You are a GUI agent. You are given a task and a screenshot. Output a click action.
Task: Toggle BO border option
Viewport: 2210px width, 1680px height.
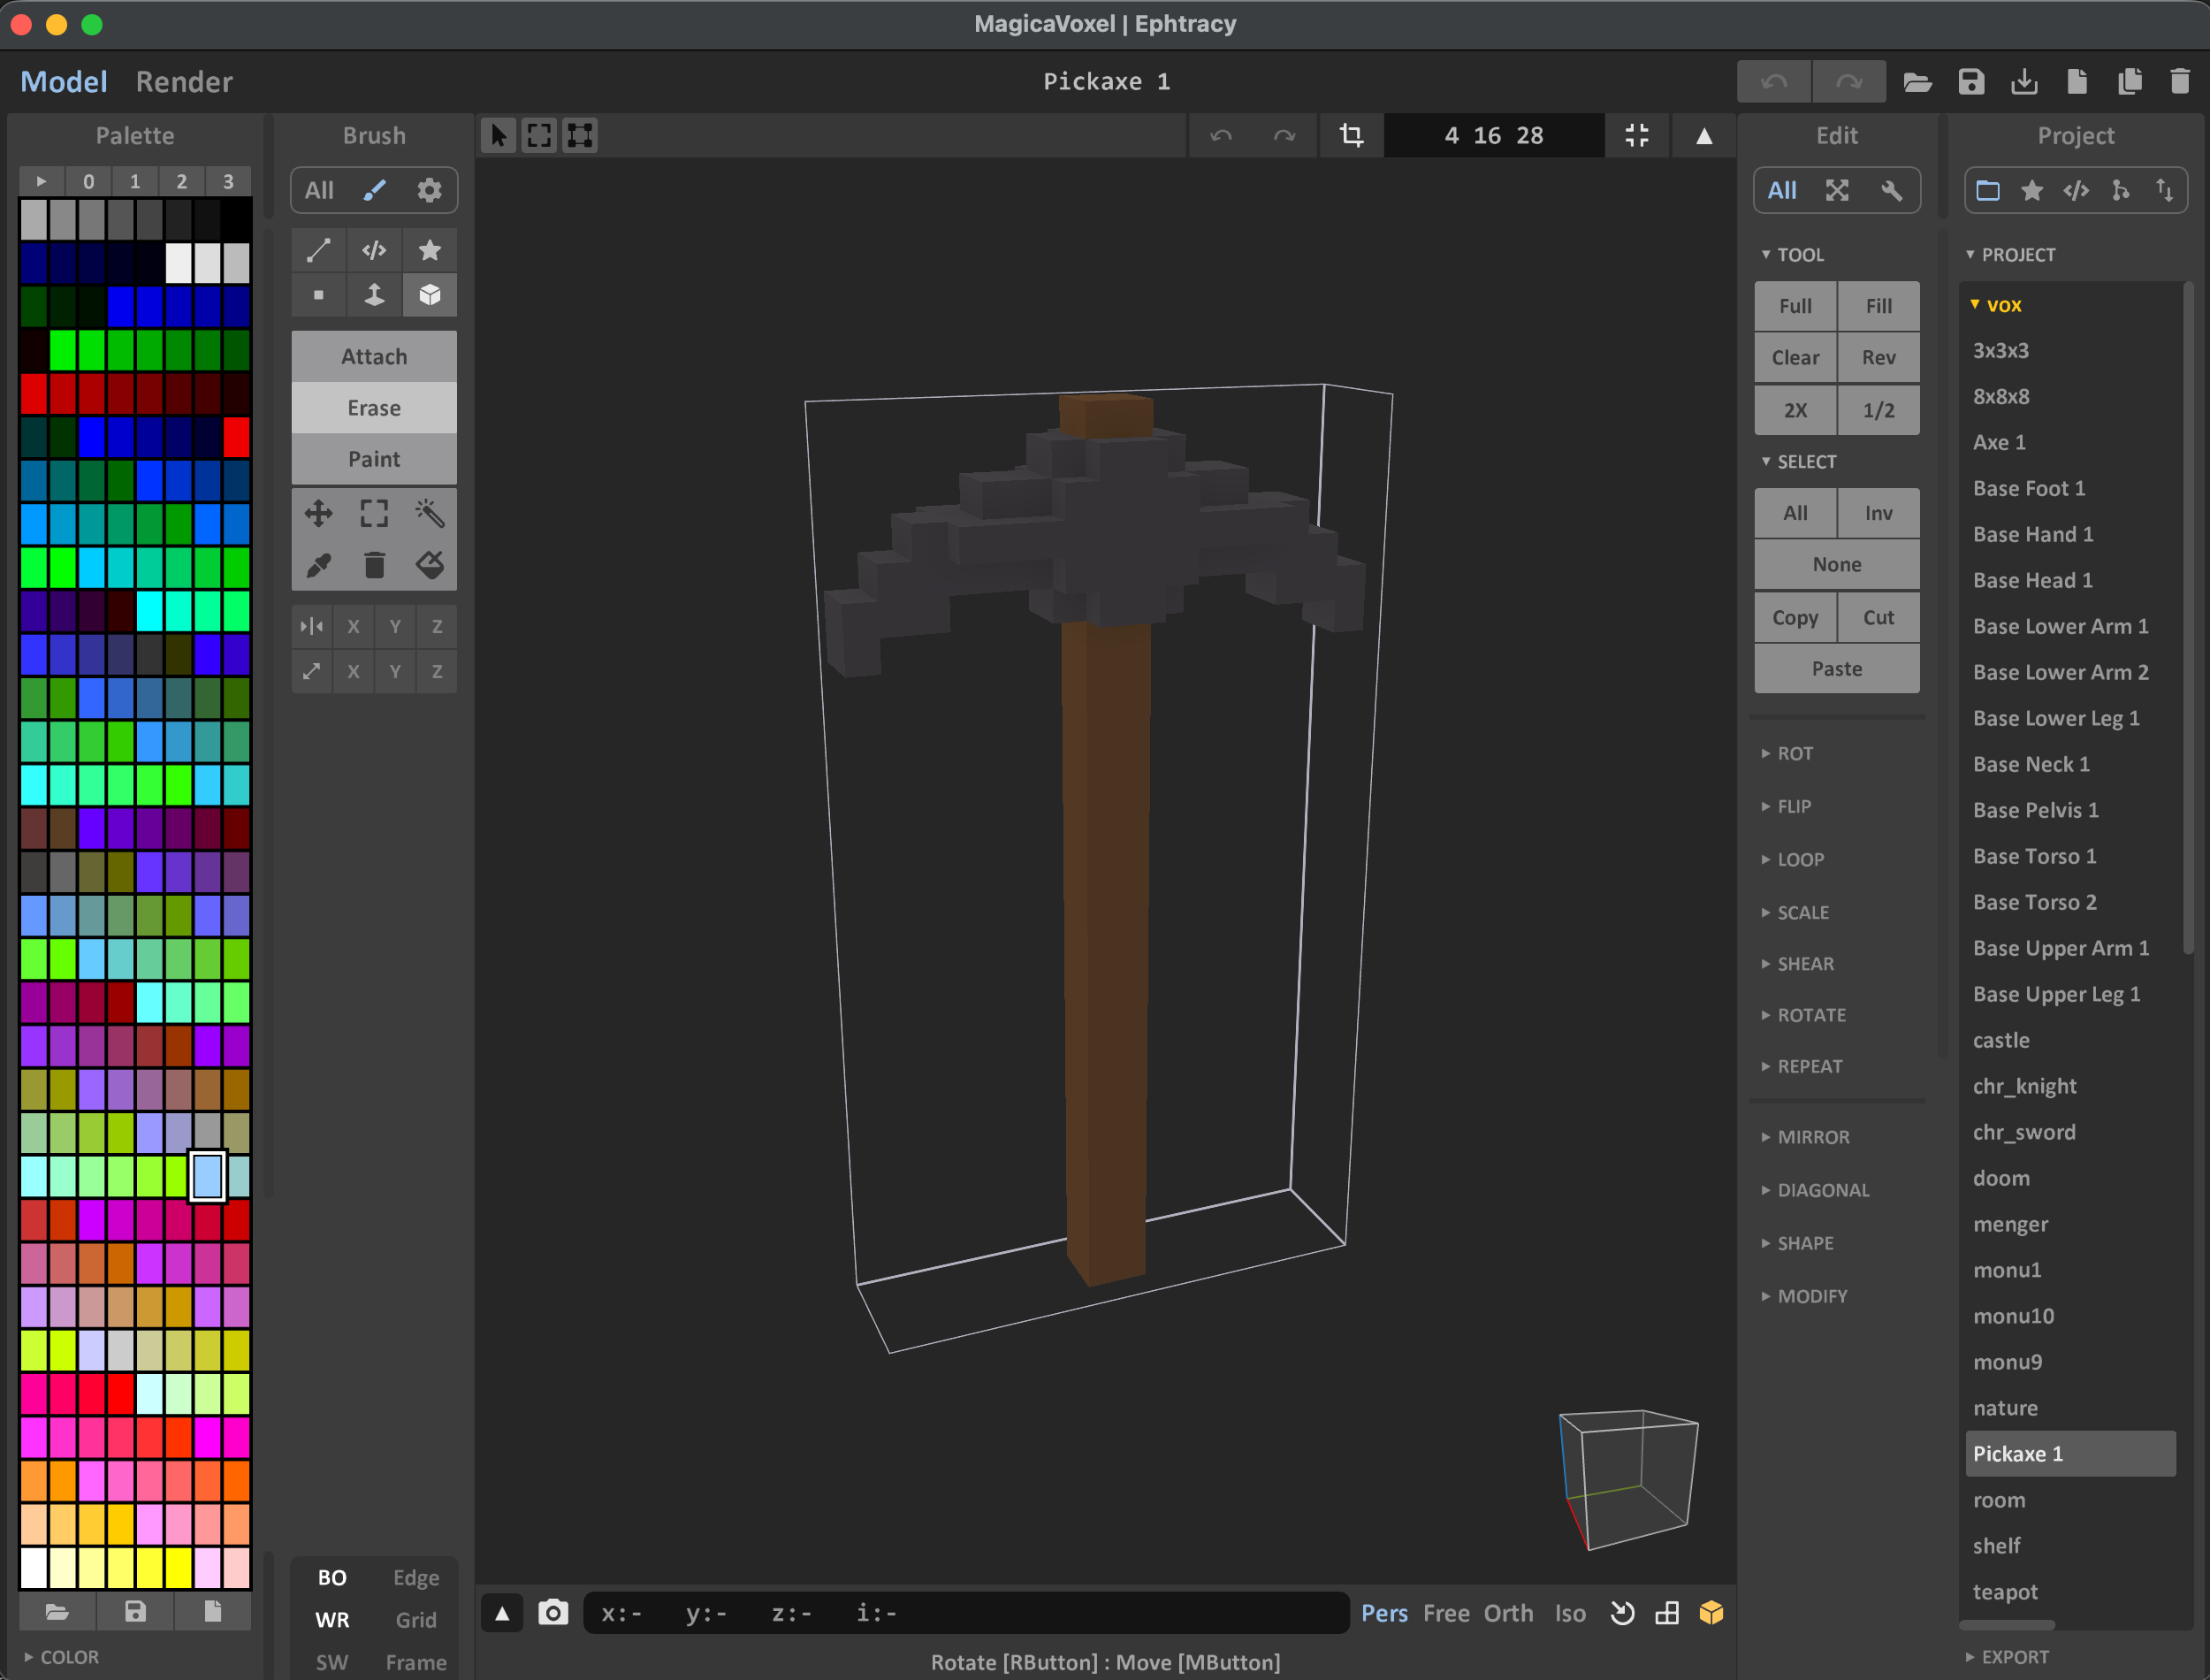tap(331, 1578)
